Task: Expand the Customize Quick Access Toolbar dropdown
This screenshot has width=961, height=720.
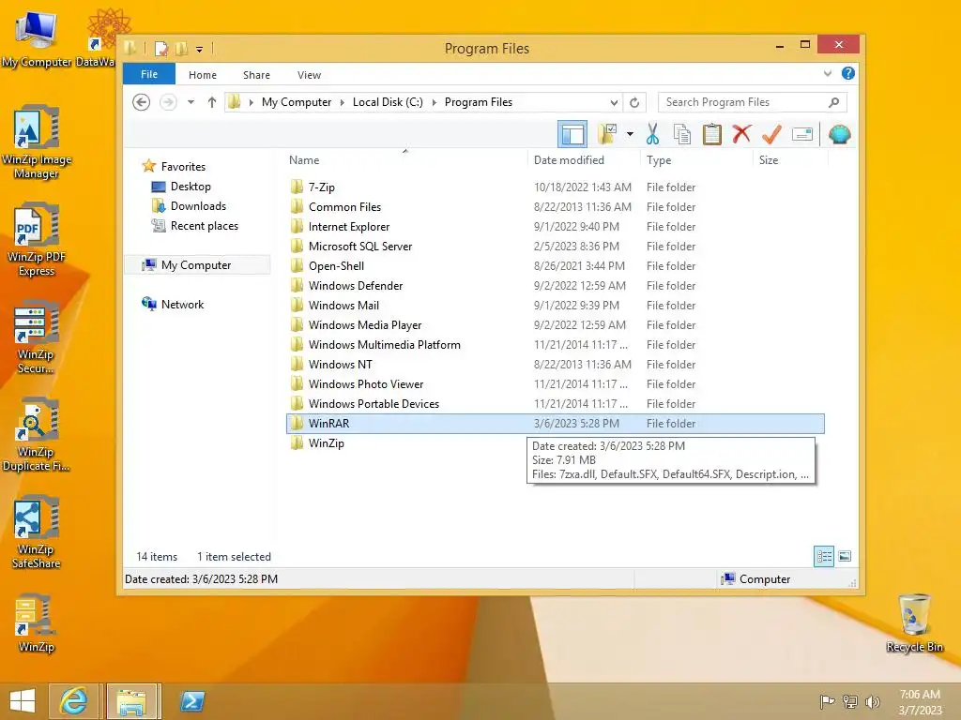Action: click(199, 49)
